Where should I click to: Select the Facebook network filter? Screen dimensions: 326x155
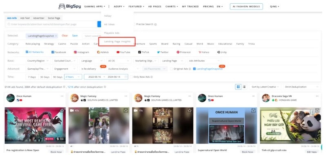click(x=59, y=52)
